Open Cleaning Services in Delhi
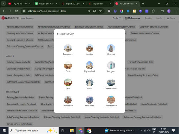 click(19, 69)
